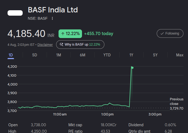Switch to the 1M chart range
188x133 pixels.
click(59, 55)
